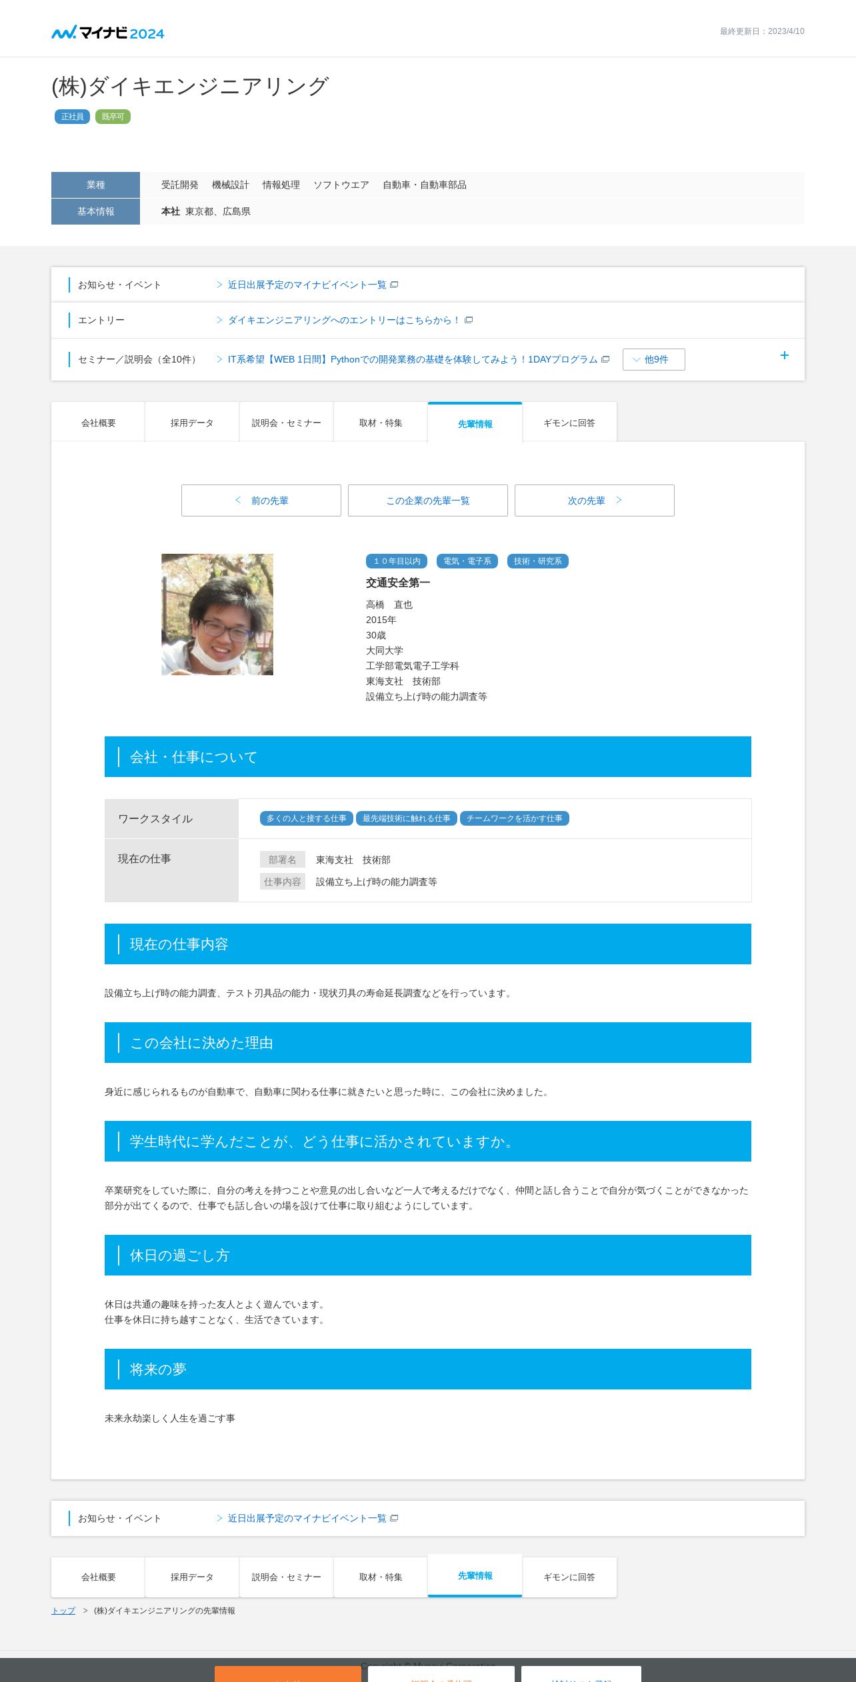Go to 前の先輩 profile
This screenshot has width=856, height=1682.
tap(261, 500)
